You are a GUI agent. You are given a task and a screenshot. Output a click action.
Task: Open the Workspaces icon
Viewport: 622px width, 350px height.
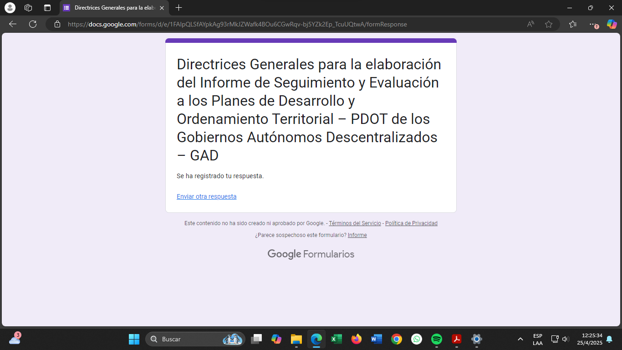pyautogui.click(x=28, y=8)
